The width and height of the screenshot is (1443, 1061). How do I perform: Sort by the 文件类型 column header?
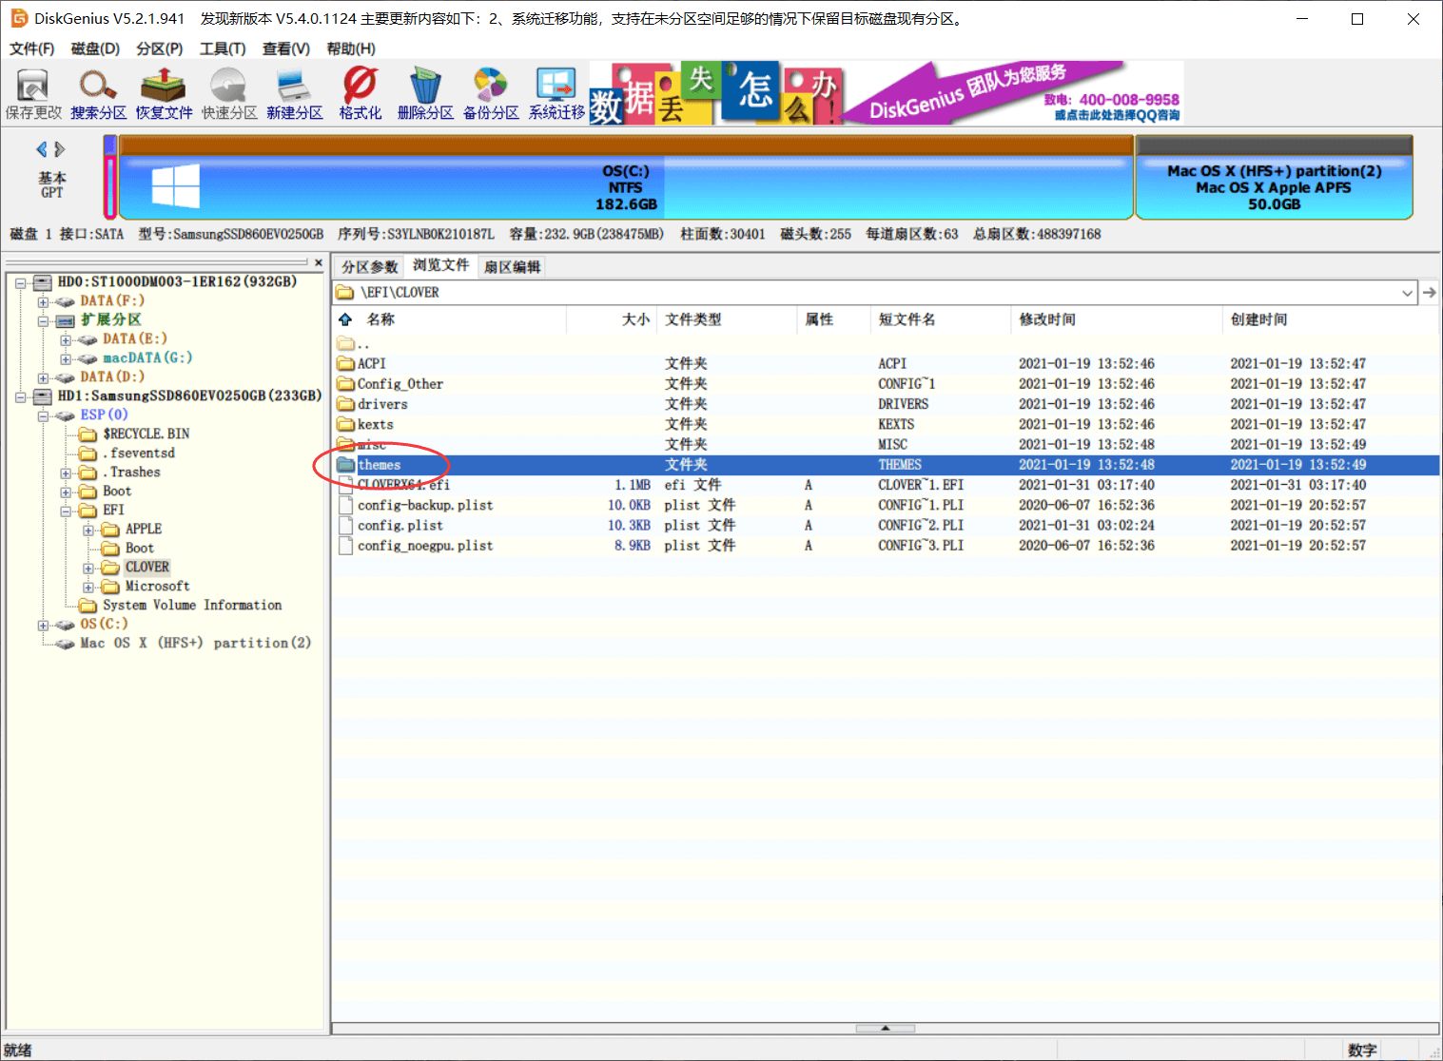tap(693, 319)
